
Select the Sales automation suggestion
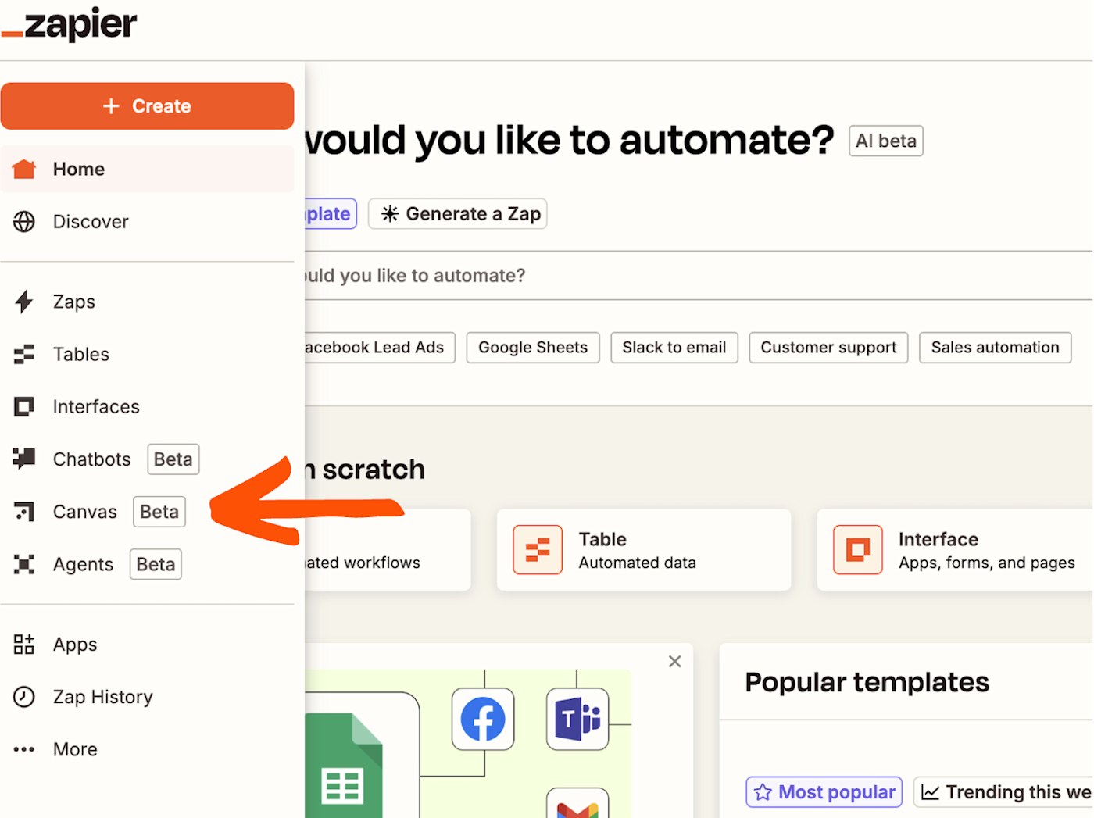[996, 348]
